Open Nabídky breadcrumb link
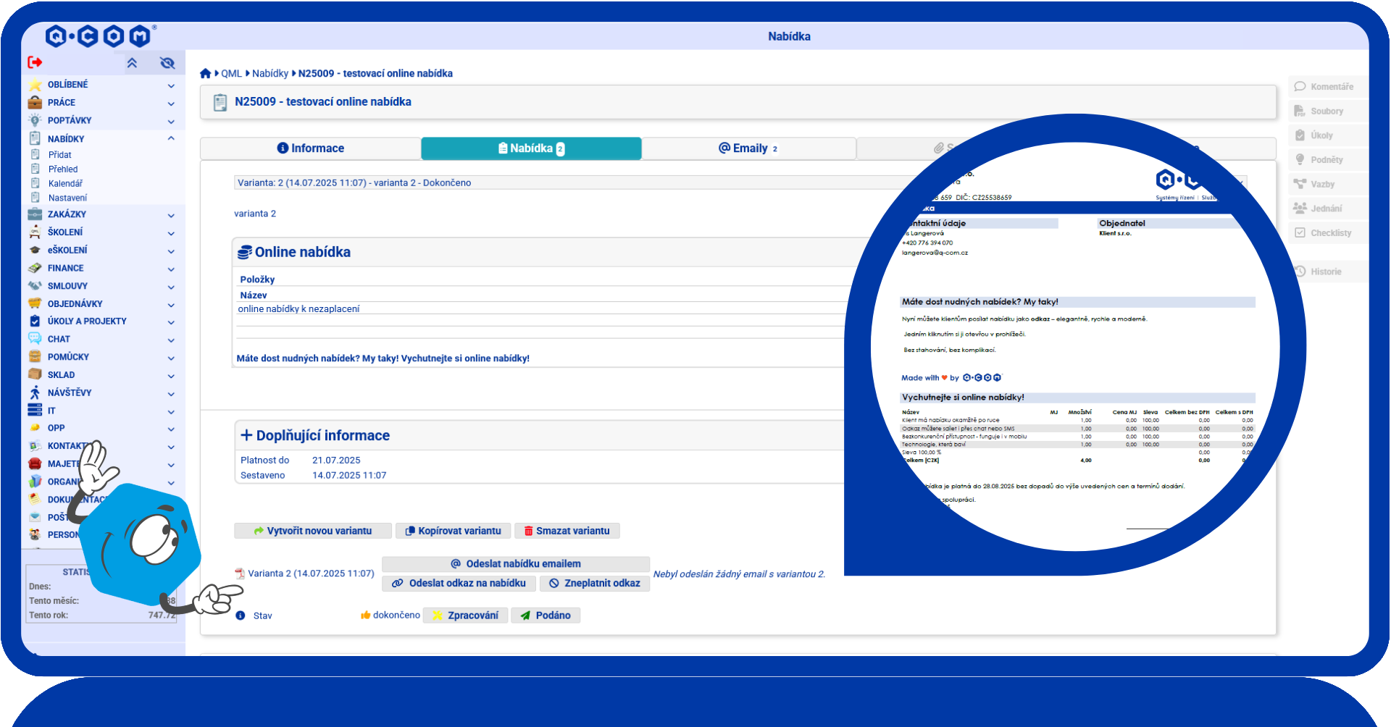Image resolution: width=1391 pixels, height=727 pixels. (x=270, y=73)
